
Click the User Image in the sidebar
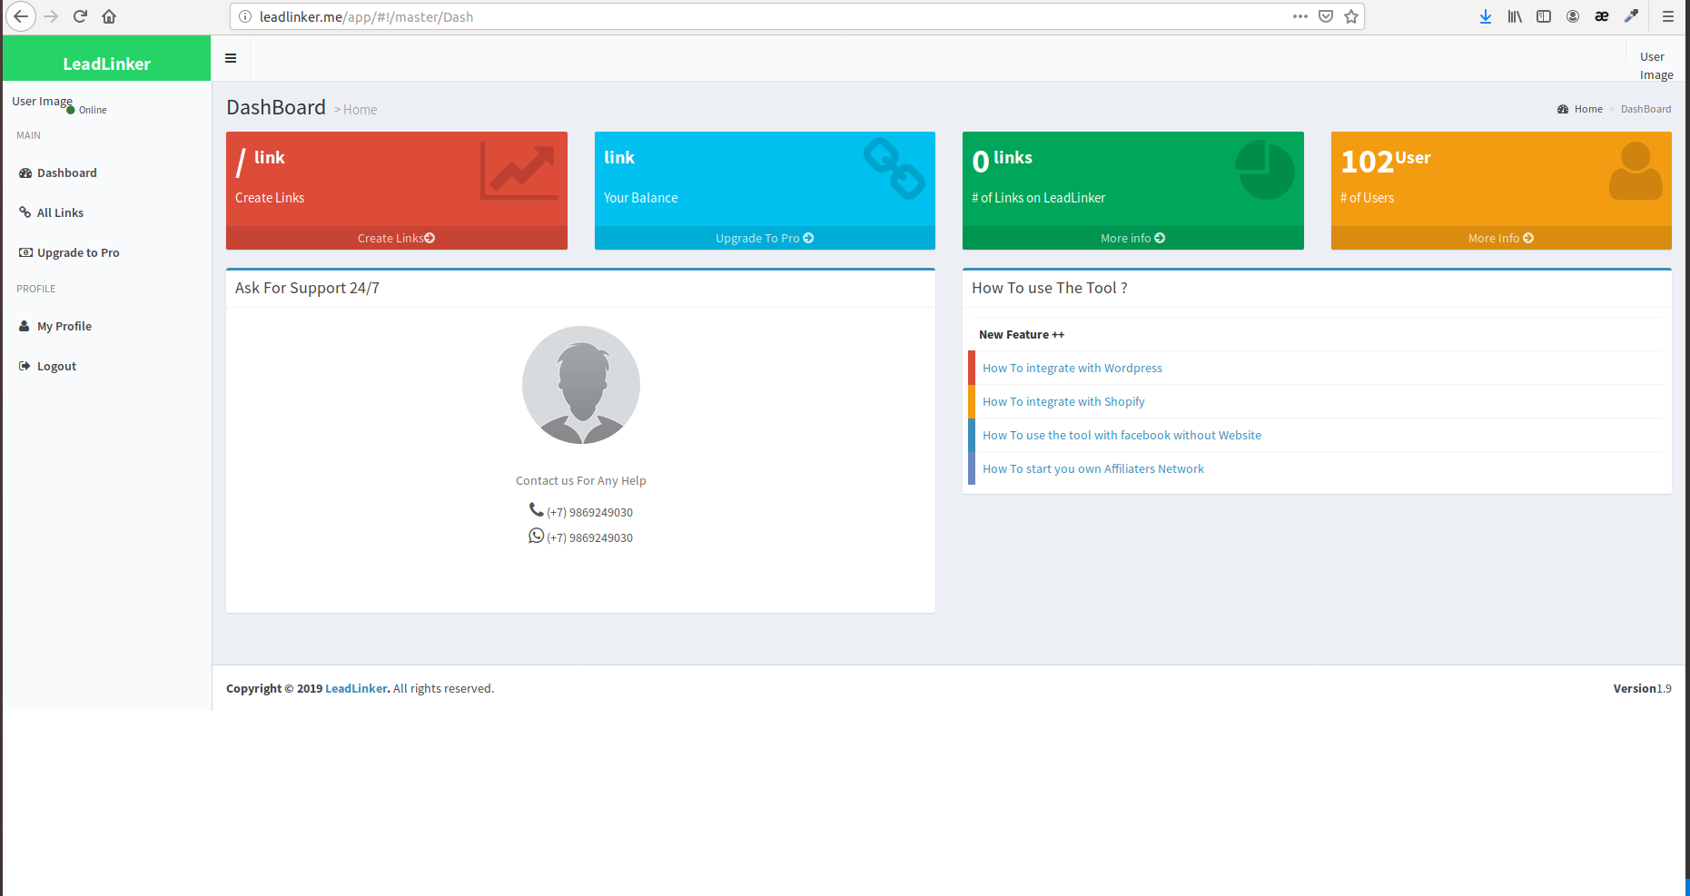(42, 101)
